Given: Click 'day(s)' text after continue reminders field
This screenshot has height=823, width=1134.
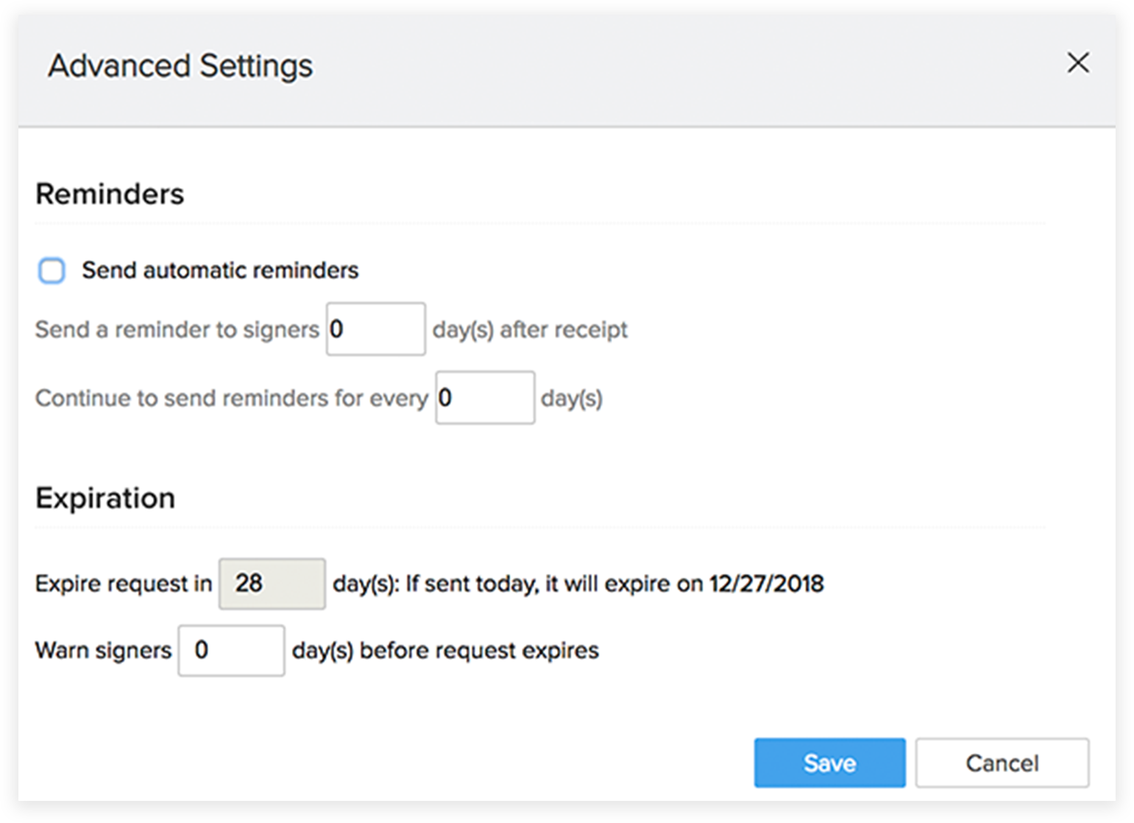Looking at the screenshot, I should 572,398.
